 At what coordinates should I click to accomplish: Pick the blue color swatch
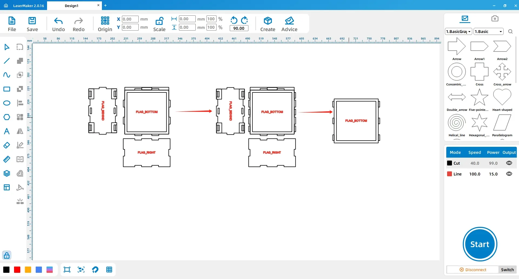pos(39,270)
